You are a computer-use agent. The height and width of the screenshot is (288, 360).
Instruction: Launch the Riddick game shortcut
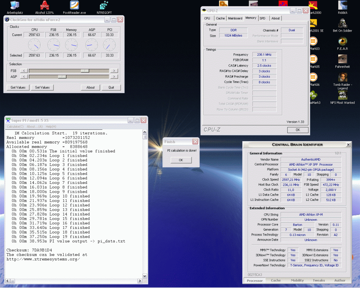pos(342,7)
